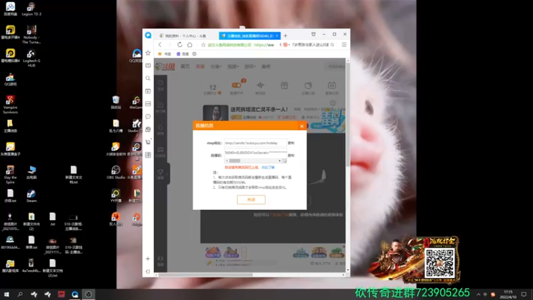Open the browser hamburger menu
The width and height of the screenshot is (533, 300).
344,45
